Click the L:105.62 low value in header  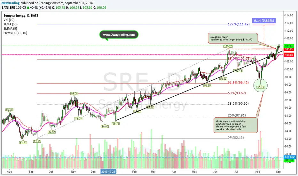tap(86, 8)
